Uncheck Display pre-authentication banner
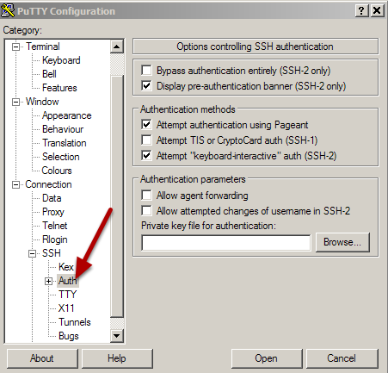 click(146, 85)
